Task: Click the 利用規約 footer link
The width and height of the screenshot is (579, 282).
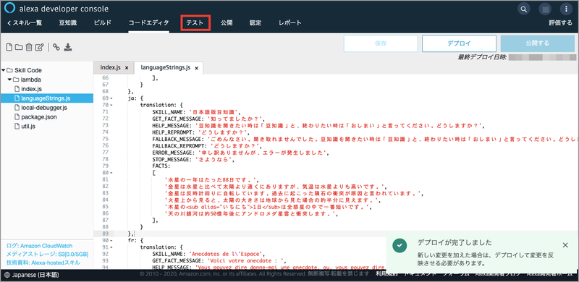Action: (386, 274)
